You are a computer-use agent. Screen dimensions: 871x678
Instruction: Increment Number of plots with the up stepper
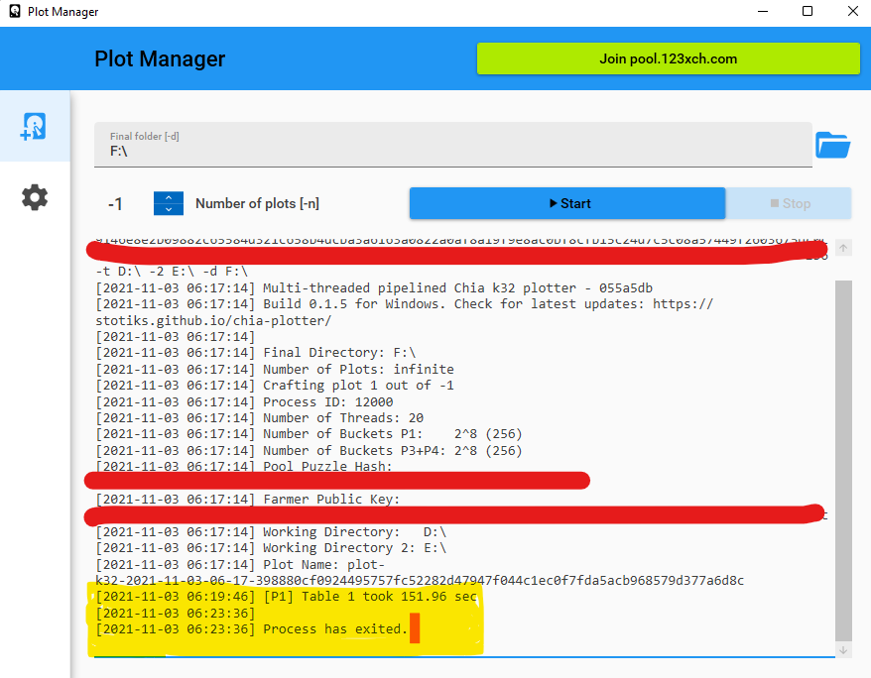coord(168,196)
